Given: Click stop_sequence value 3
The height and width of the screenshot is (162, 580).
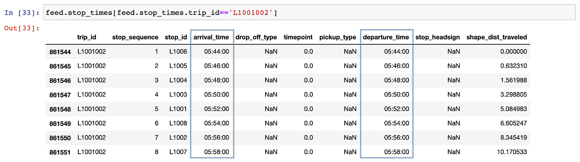Looking at the screenshot, I should (156, 80).
